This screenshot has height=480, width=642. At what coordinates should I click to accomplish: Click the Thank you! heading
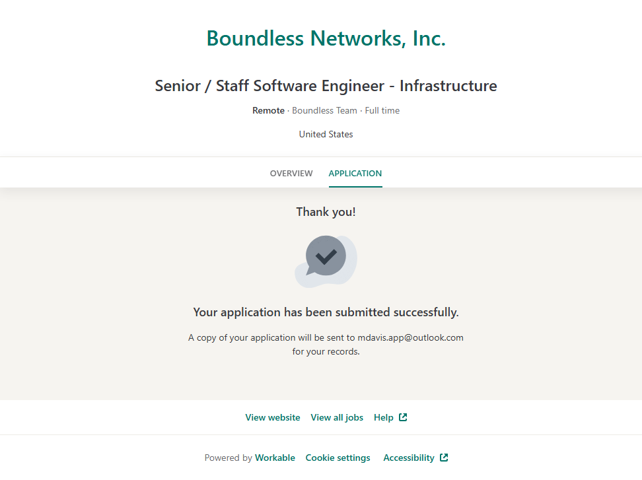[x=326, y=212]
